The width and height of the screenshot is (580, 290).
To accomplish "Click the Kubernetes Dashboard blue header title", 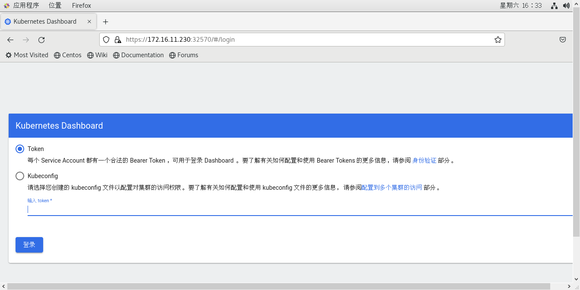I will point(59,126).
